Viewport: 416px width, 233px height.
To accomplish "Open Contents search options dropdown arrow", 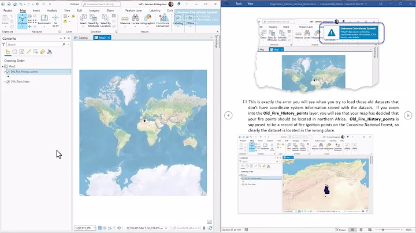I will click(68, 44).
